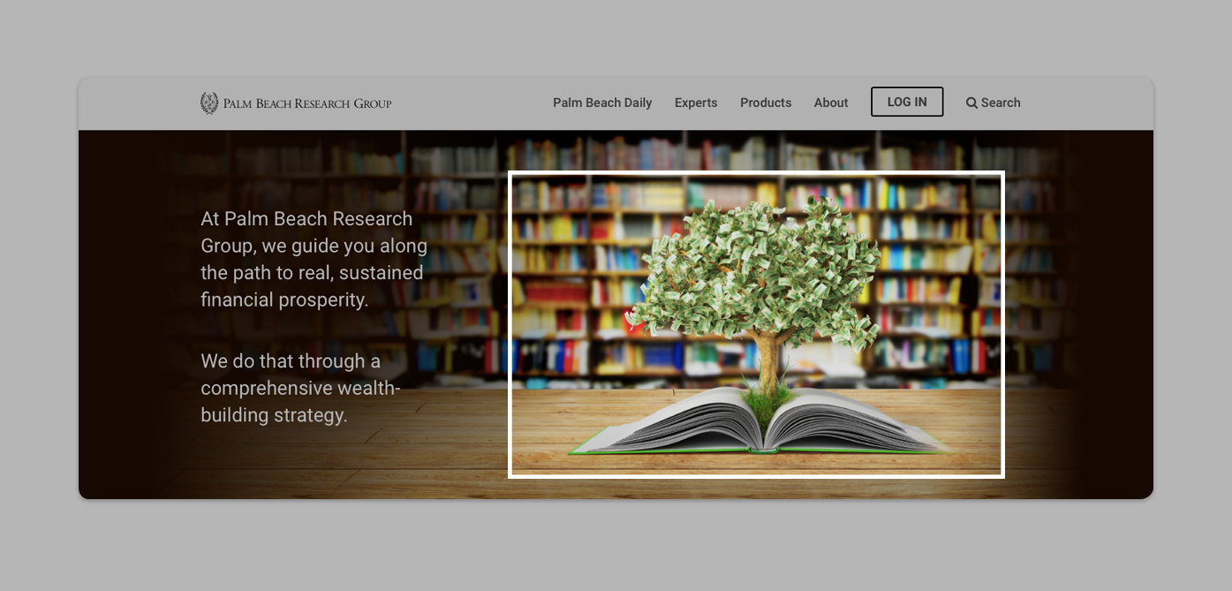Click the wealth-building strategy text
Image resolution: width=1232 pixels, height=591 pixels.
pos(300,387)
